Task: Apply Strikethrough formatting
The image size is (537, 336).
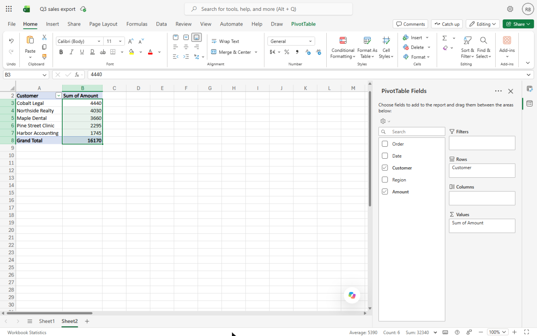Action: pos(102,52)
